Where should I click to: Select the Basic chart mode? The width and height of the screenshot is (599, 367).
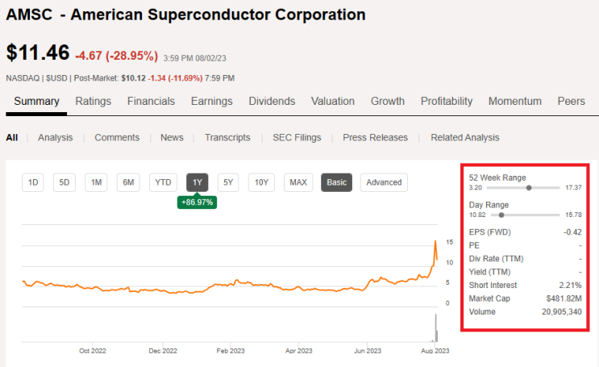336,182
